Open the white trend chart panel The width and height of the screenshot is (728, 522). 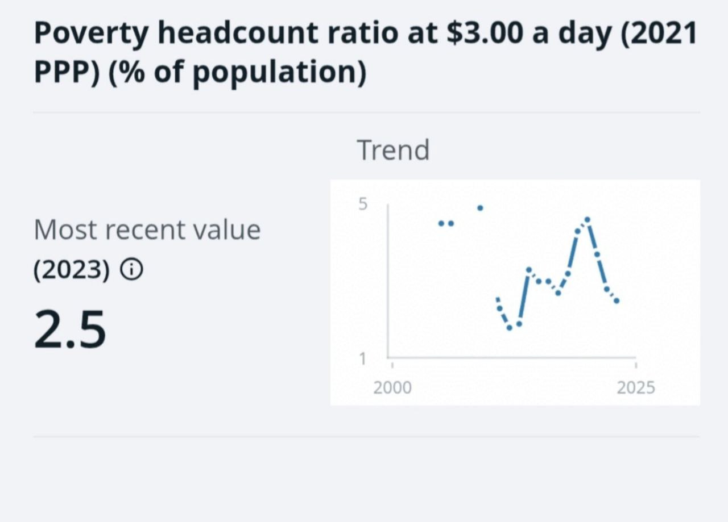515,293
